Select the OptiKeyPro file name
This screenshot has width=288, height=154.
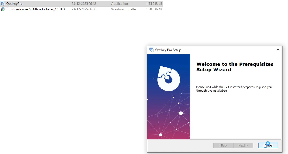click(x=14, y=4)
